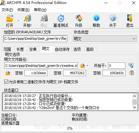139x133 pixels.
Task: Click the 明文文件路径 readme.zip path field
Action: click(x=41, y=66)
